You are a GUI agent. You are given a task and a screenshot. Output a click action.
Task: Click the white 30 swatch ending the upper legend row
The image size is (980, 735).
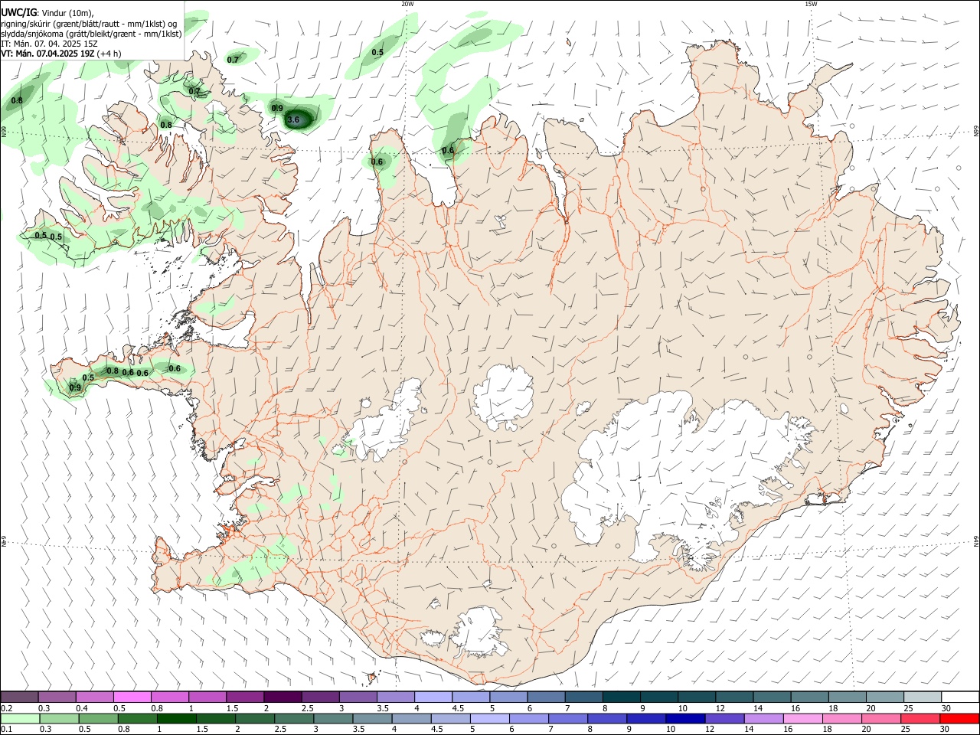pos(960,697)
